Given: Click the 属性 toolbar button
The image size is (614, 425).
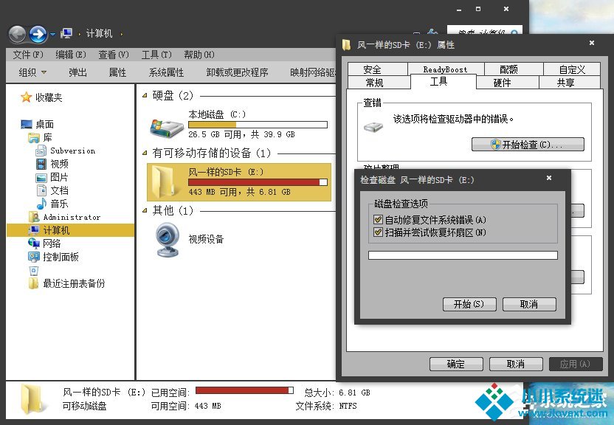Looking at the screenshot, I should pyautogui.click(x=117, y=72).
